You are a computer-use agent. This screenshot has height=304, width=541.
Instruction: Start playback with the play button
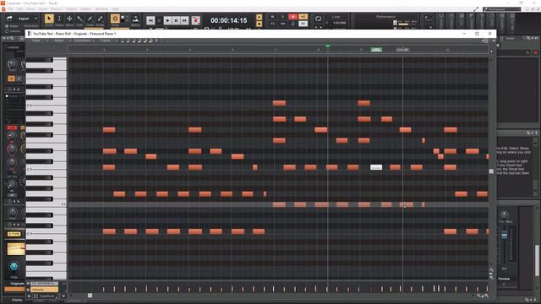[167, 20]
